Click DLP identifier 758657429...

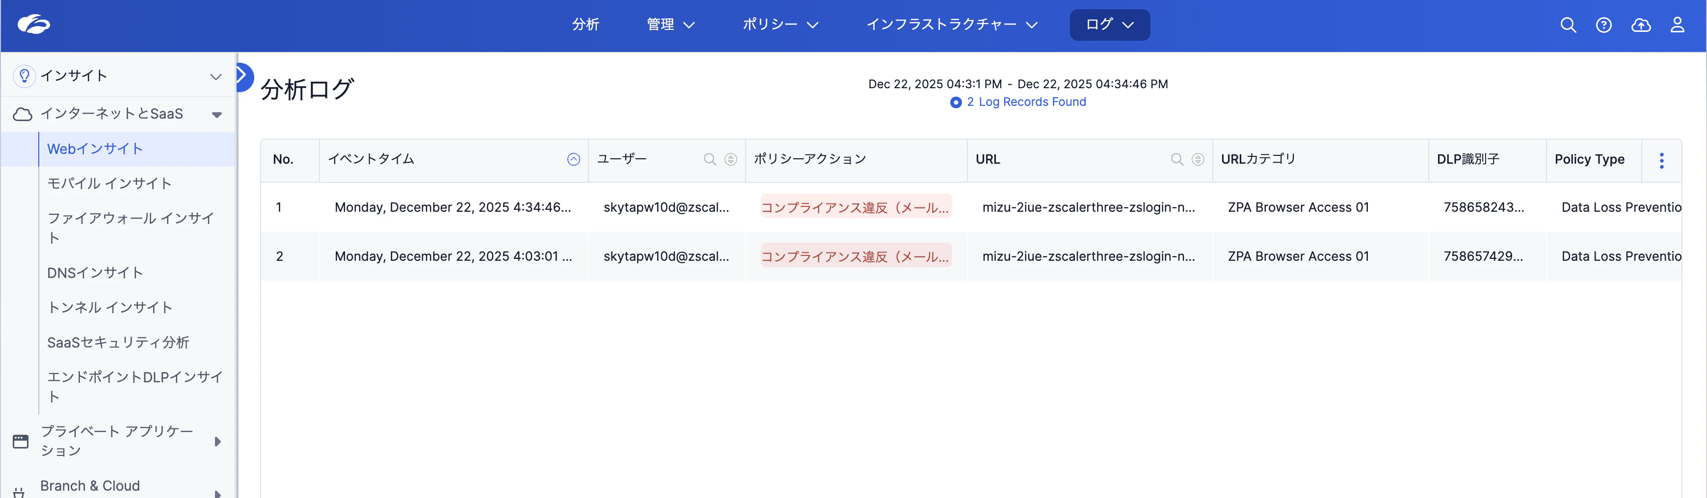coord(1483,257)
